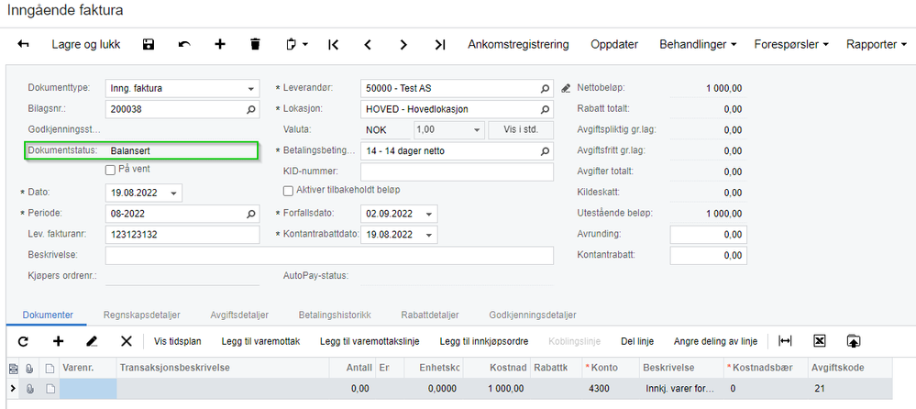The image size is (916, 409).
Task: Expand the Forespørsler menu
Action: (x=791, y=44)
